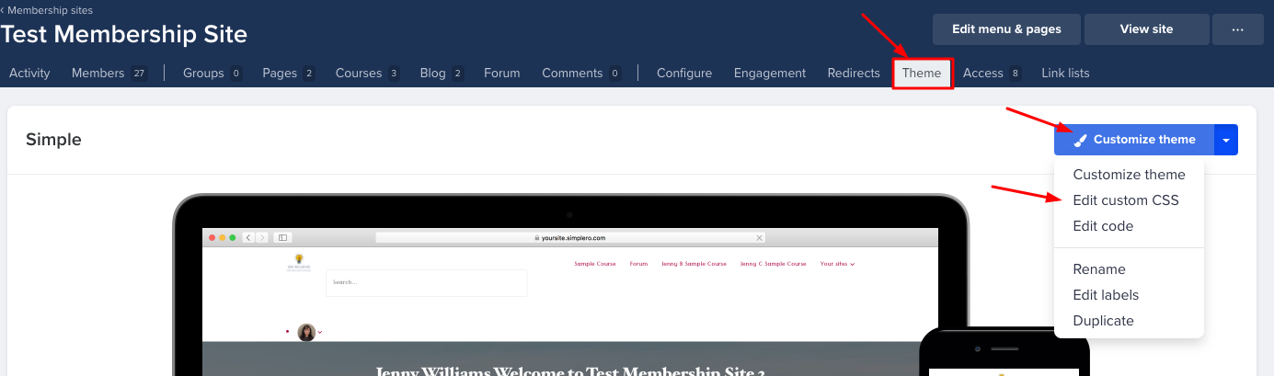Screen dimensions: 1274x376
Task: Click the user avatar in preview
Action: click(307, 332)
